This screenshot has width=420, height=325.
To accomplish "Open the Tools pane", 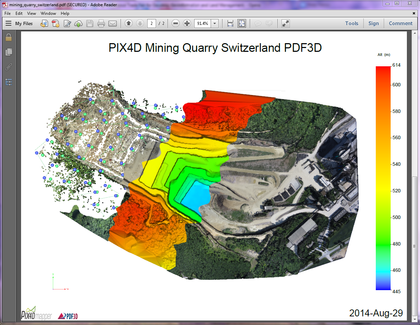I will click(352, 23).
